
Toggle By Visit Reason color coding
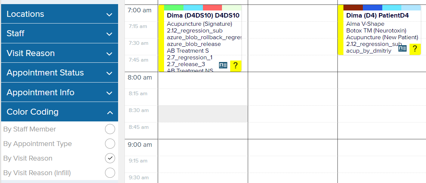(110, 158)
